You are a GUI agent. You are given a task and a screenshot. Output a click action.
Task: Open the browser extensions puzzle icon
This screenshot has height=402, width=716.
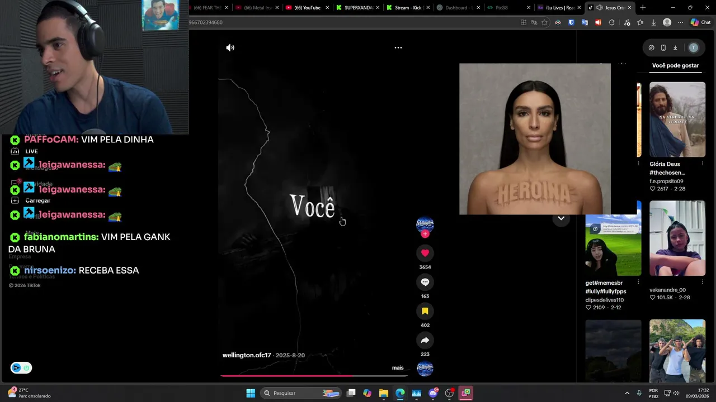[611, 22]
